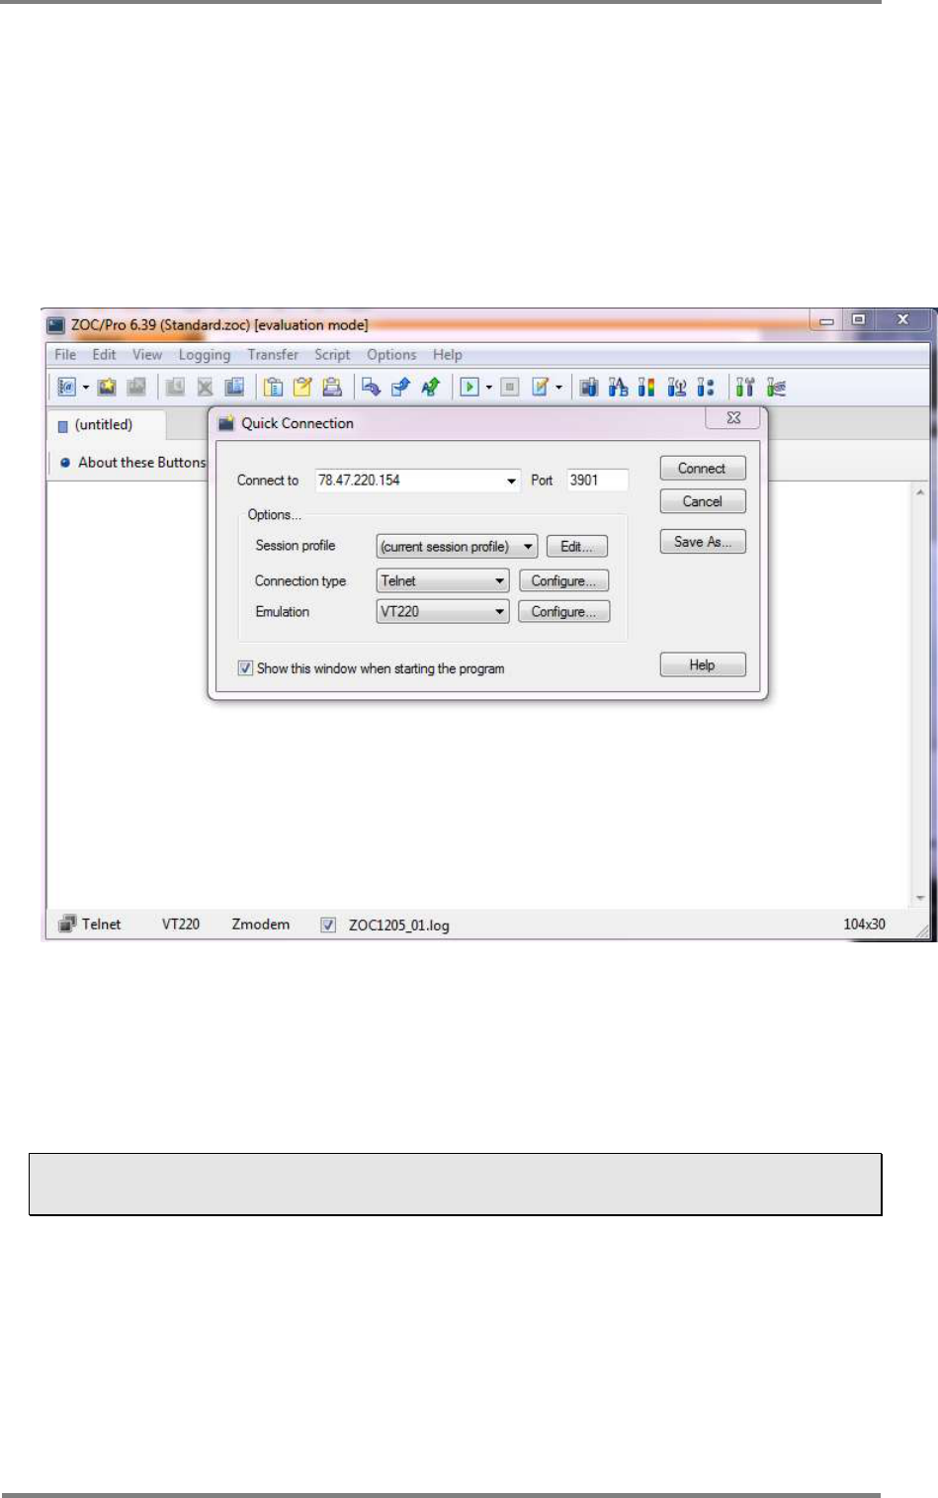The height and width of the screenshot is (1498, 938).
Task: Click the blue dots options toolbar icon
Action: pos(705,388)
